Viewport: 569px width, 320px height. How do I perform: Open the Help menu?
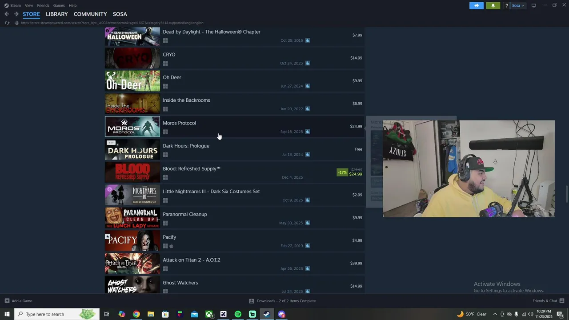click(x=72, y=5)
